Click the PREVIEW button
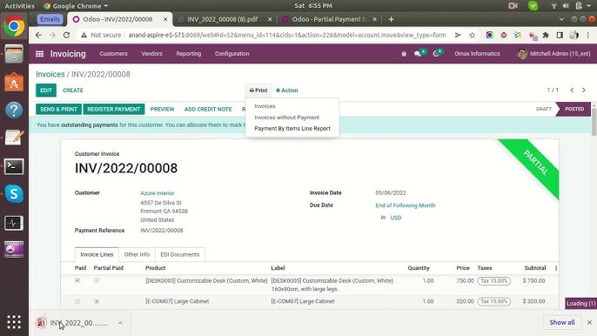Screen dimensions: 597x336 pyautogui.click(x=162, y=109)
